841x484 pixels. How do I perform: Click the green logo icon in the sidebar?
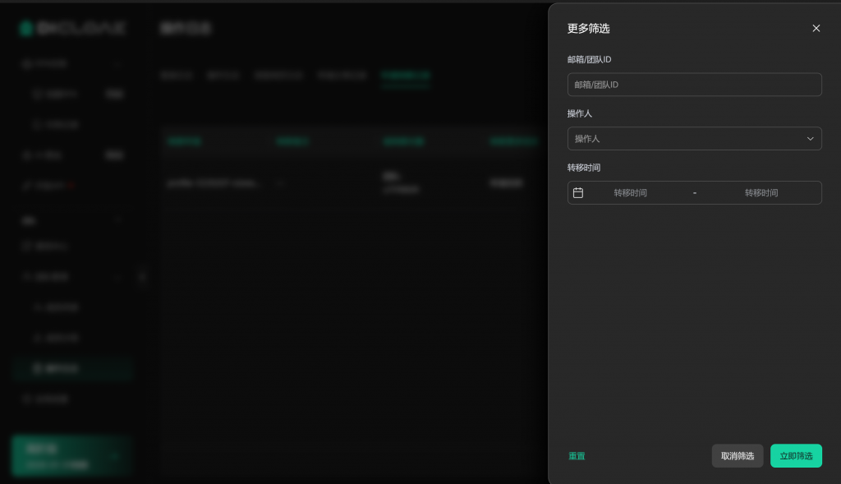(26, 29)
